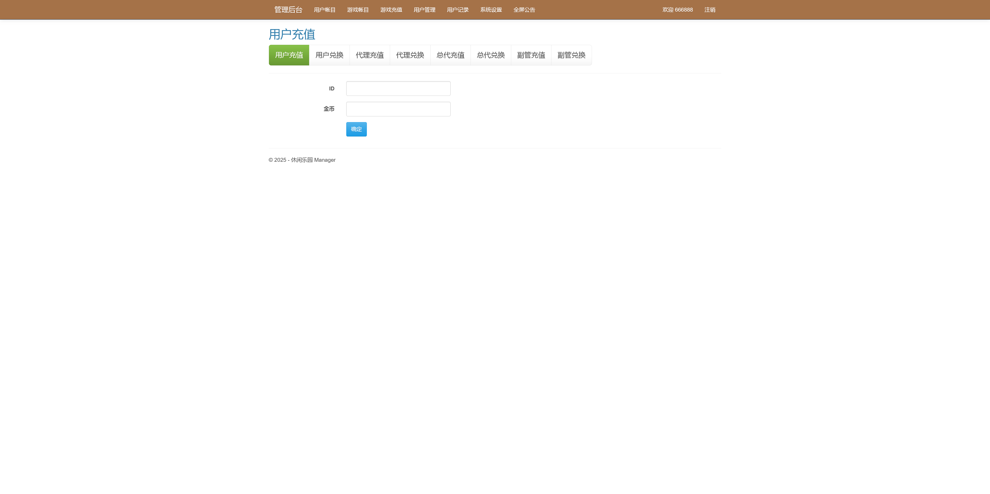Click the welcome 欢迎 666888 text

click(x=677, y=10)
